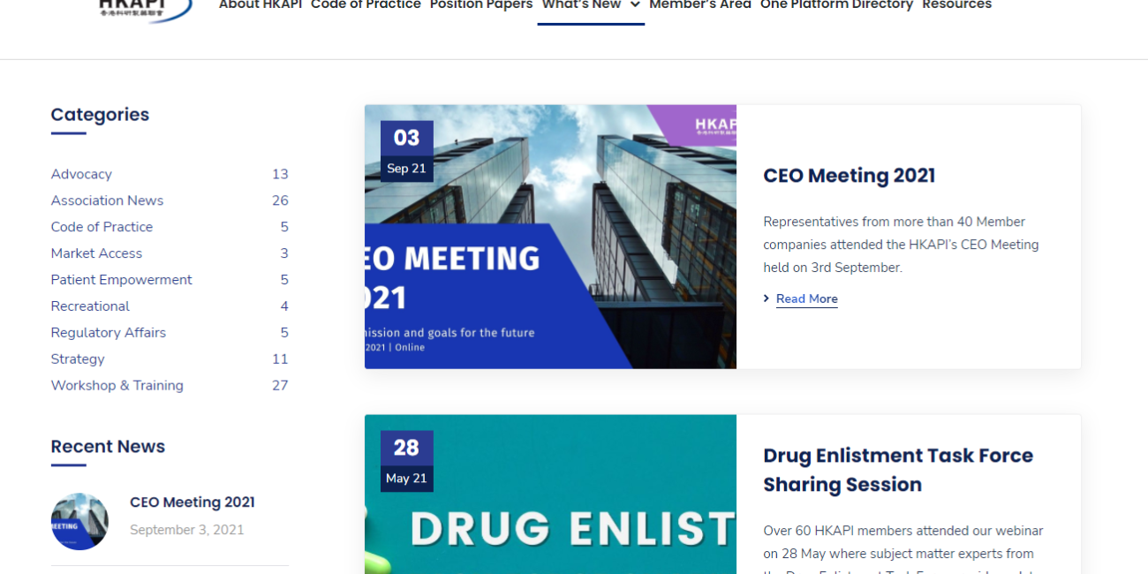Open the Patient Empowerment category

(x=121, y=280)
